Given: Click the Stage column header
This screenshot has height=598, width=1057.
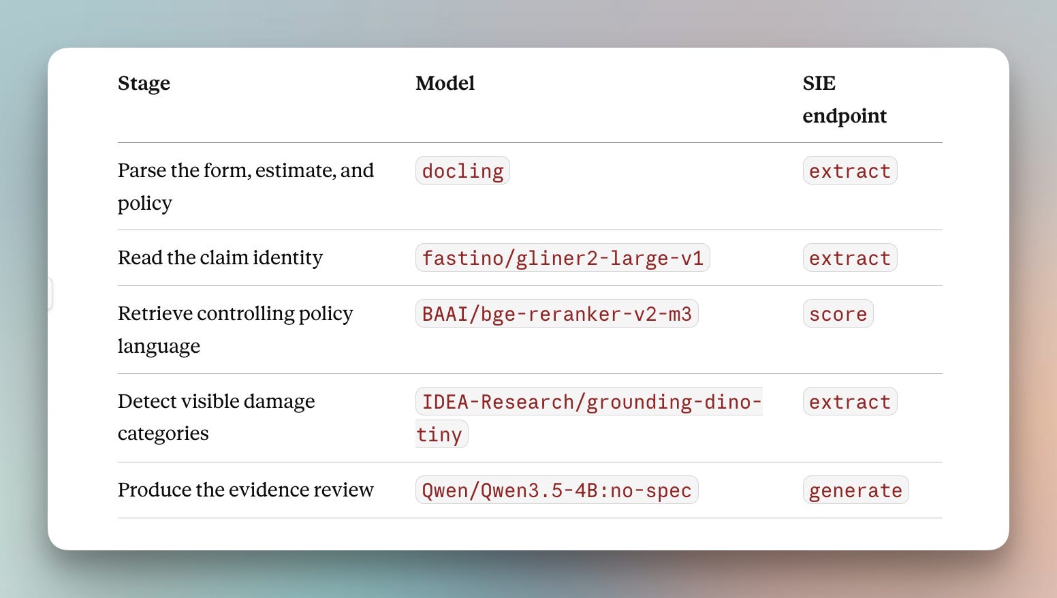Looking at the screenshot, I should click(144, 83).
